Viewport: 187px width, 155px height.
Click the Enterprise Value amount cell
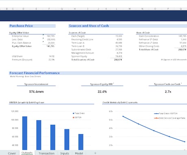(50, 36)
